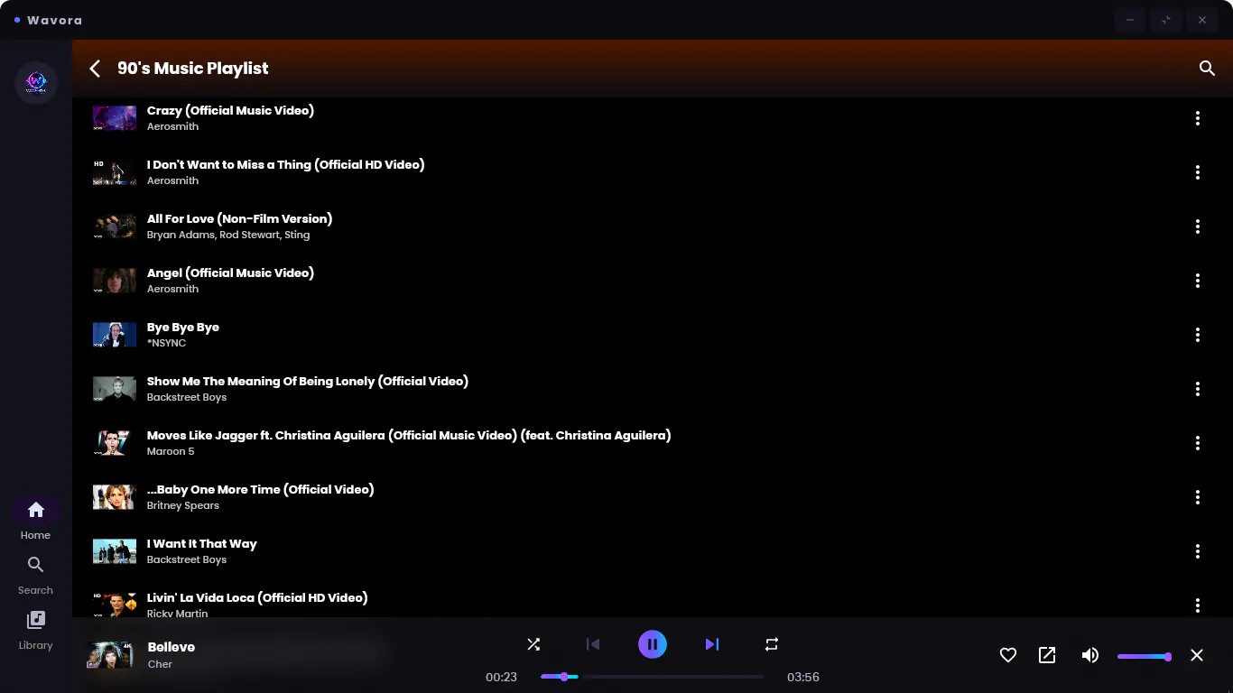Open options menu for I Want It That Way

tap(1198, 551)
